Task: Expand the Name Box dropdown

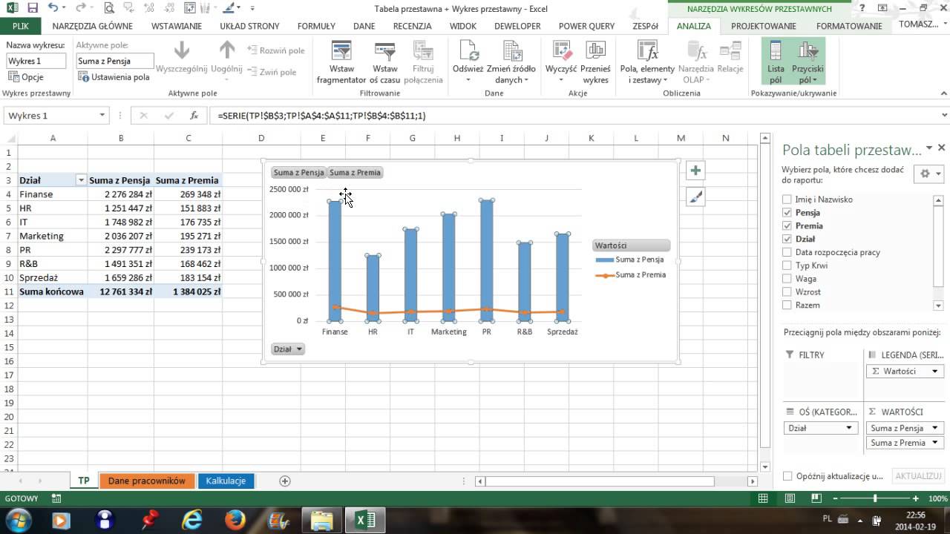Action: (x=102, y=116)
